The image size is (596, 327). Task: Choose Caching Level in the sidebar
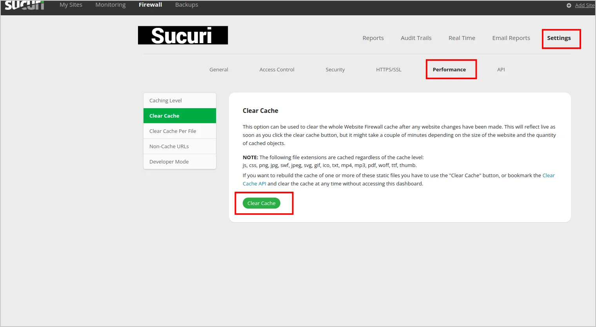pos(180,100)
